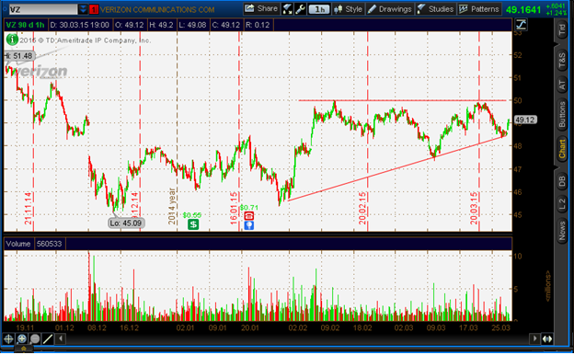
Task: Click the 25.03 date axis label
Action: [500, 327]
